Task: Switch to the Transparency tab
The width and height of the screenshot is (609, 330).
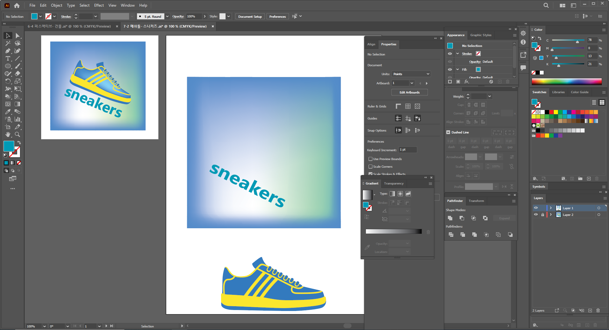Action: click(x=394, y=184)
